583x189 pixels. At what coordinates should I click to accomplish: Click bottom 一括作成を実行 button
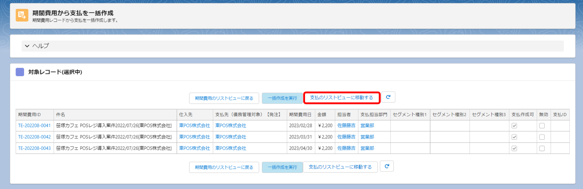point(282,167)
